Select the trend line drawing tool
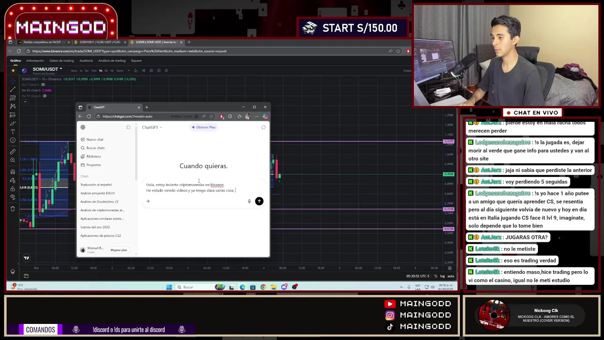Viewport: 604px width, 340px height. (13, 89)
